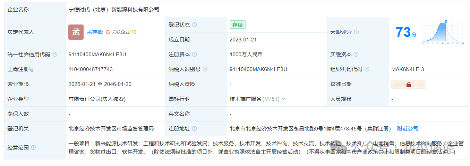Image resolution: width=470 pixels, height=166 pixels.
Task: Click the 英文名称 label cell
Action: point(196,114)
